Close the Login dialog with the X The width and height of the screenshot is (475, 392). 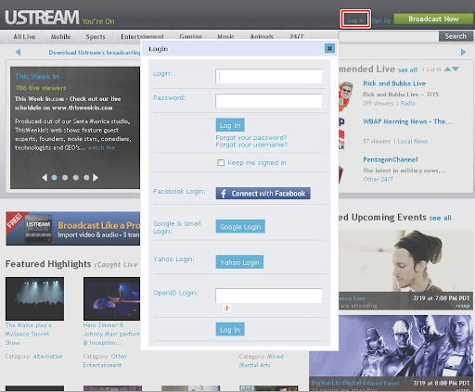(329, 48)
